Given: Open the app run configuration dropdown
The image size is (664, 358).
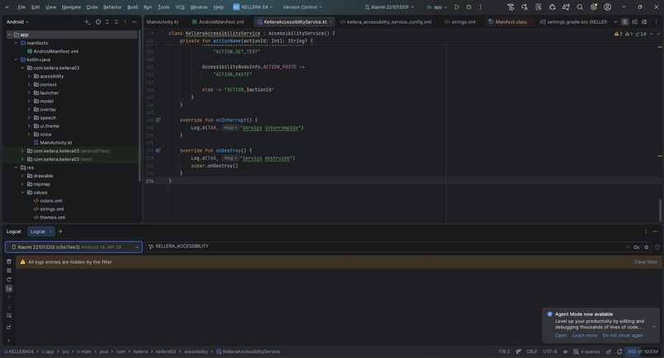Looking at the screenshot, I should tap(437, 7).
